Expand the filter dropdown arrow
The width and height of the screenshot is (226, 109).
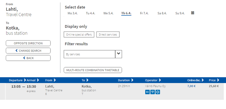[119, 54]
